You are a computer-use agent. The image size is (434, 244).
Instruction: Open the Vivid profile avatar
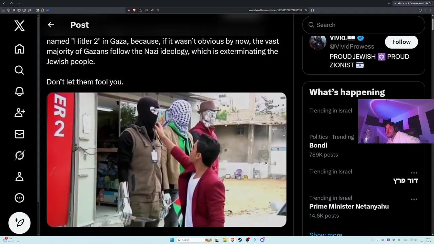tap(318, 42)
